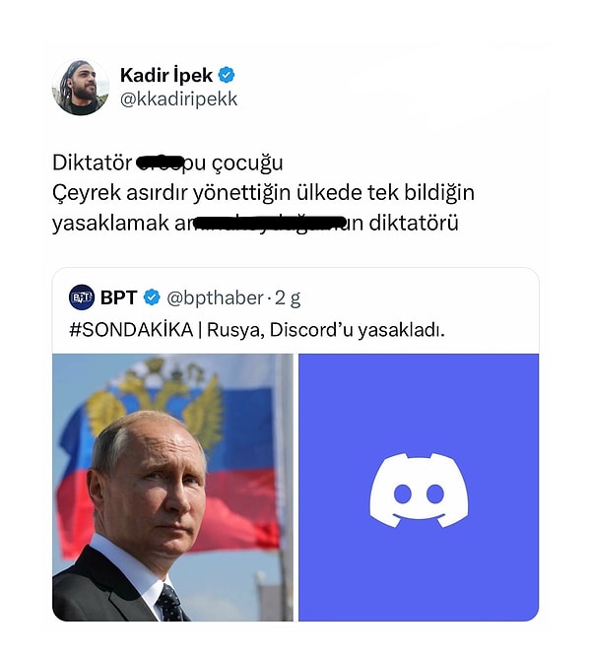Screen dimensions: 591x658
Task: Click the golden eagle emblem on flag
Action: (157, 399)
